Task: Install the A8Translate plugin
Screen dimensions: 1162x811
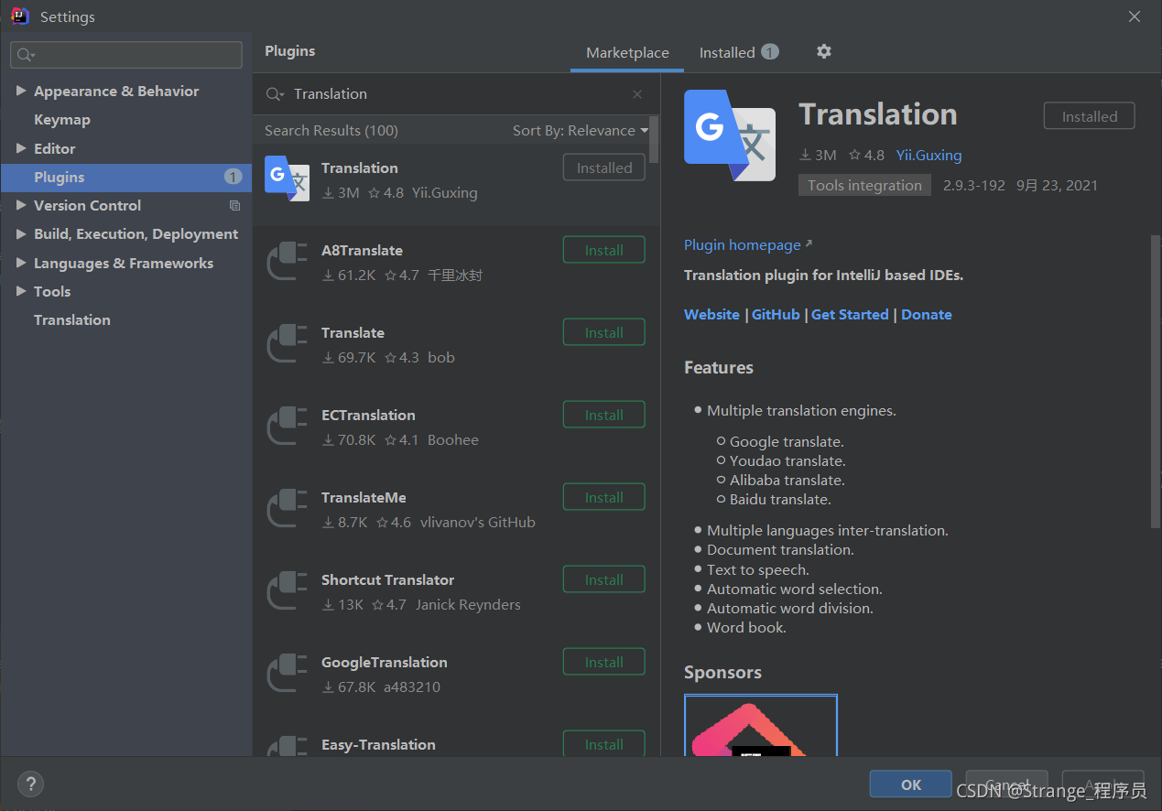Action: (604, 250)
